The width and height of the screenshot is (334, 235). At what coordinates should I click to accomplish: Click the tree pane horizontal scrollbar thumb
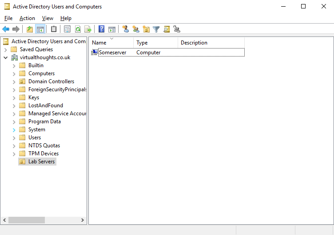27,220
